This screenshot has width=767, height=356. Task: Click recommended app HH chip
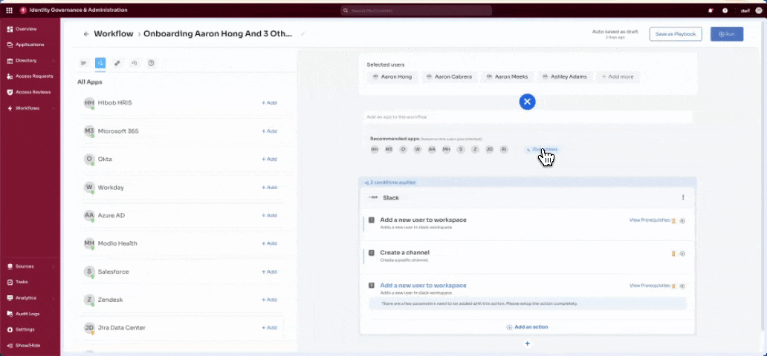374,149
